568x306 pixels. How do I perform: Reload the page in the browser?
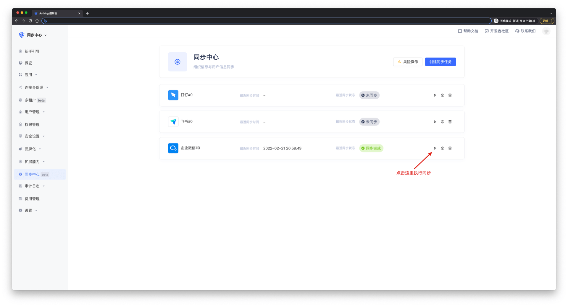[x=30, y=21]
